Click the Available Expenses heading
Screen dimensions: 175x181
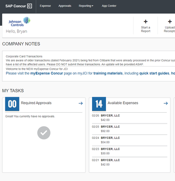(123, 103)
